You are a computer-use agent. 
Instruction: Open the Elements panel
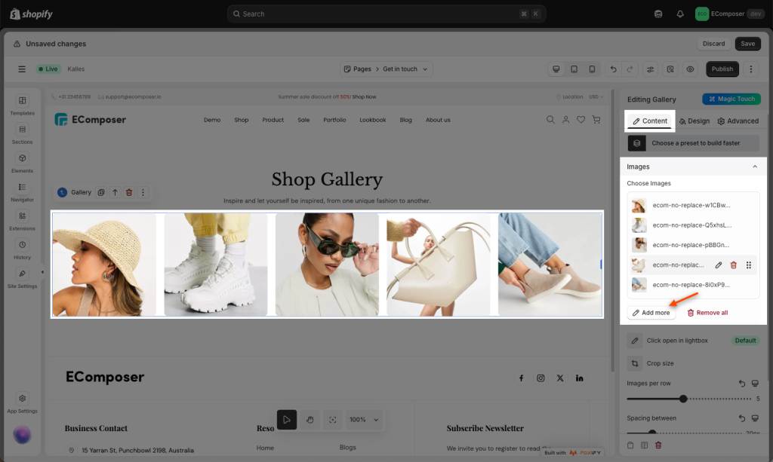coord(22,163)
